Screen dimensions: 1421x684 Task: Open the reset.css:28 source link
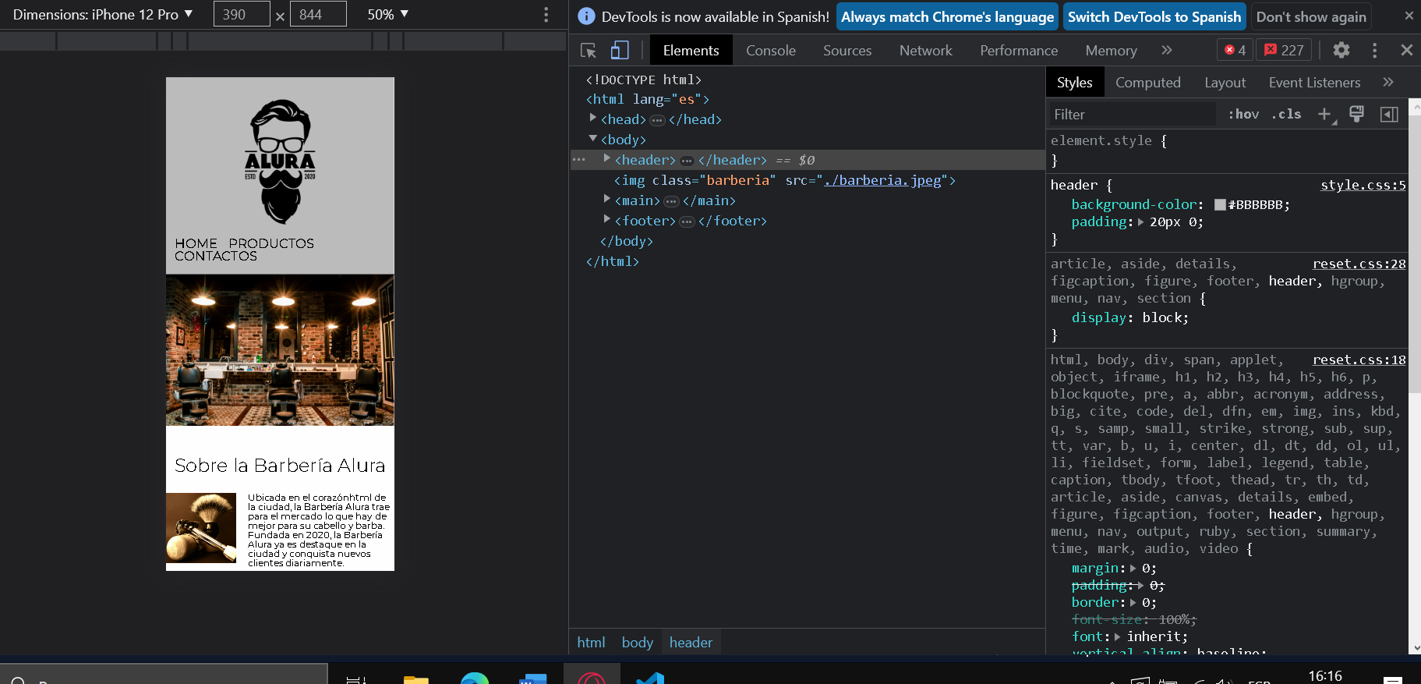click(x=1359, y=264)
